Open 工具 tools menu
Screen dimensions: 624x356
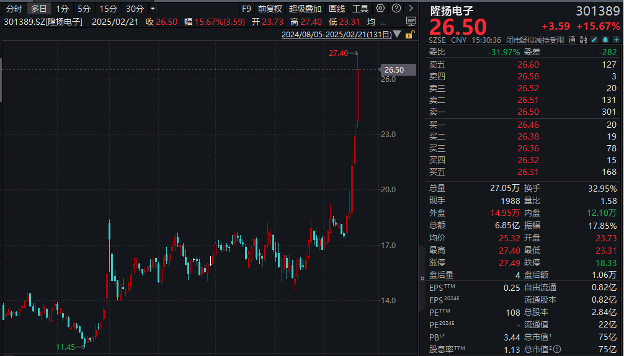pos(360,8)
